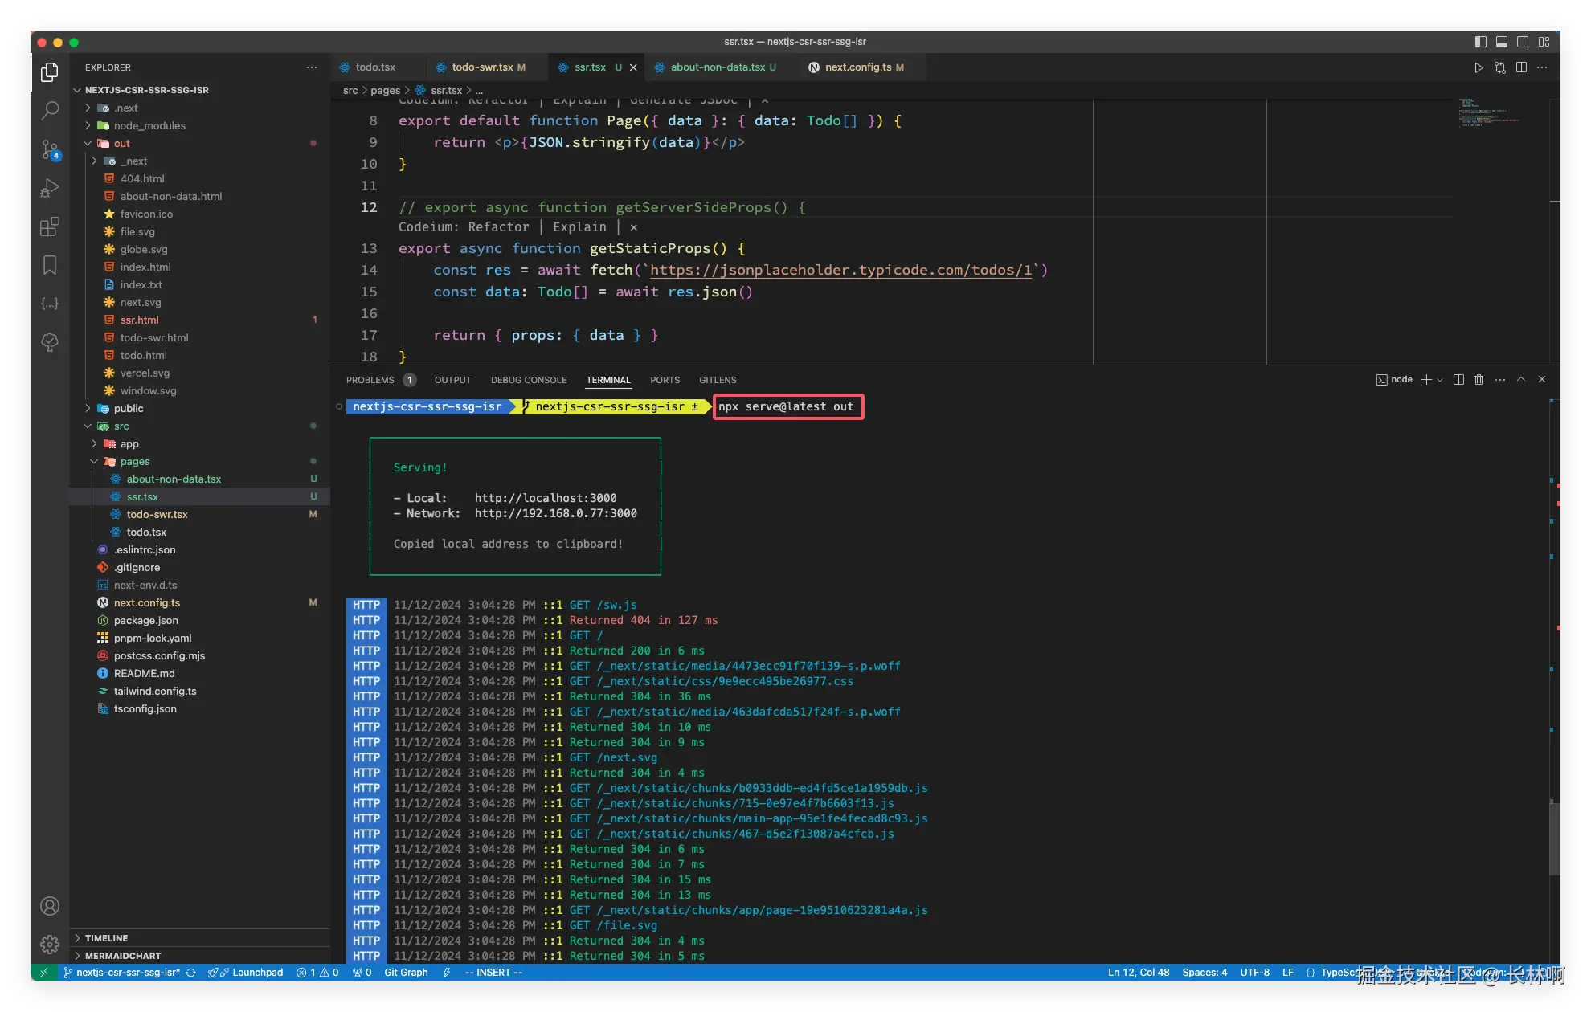Open the Extensions view

[50, 226]
